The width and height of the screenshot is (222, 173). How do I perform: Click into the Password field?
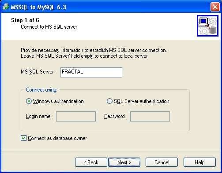(x=150, y=116)
